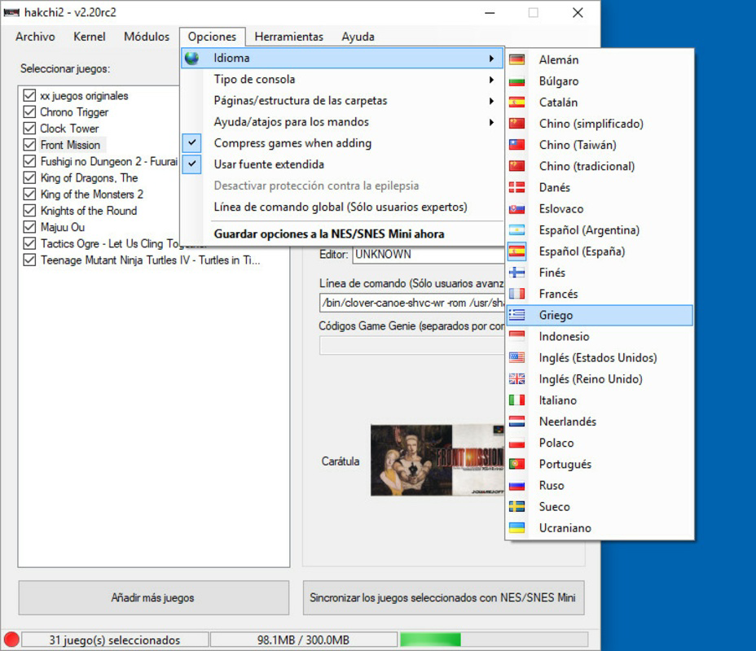Viewport: 756px width, 651px height.
Task: Toggle the Clock Tower checkbox
Action: tap(29, 128)
